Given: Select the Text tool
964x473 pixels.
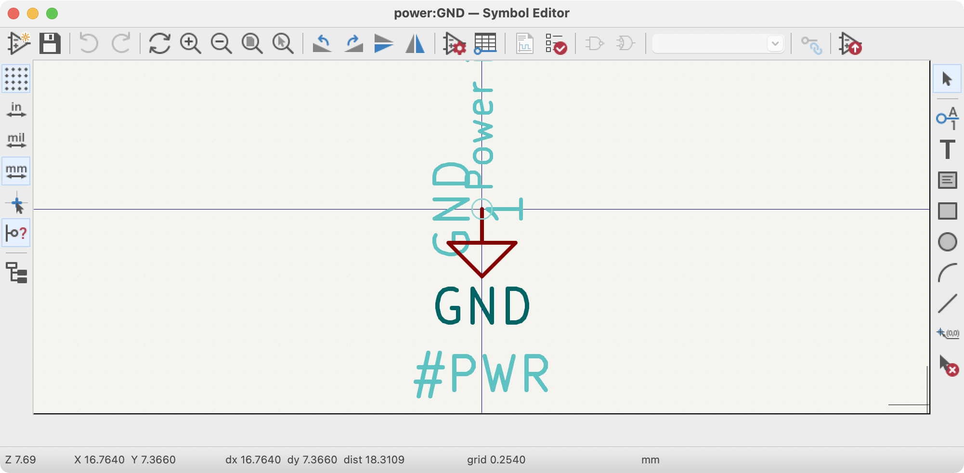Looking at the screenshot, I should tap(947, 149).
